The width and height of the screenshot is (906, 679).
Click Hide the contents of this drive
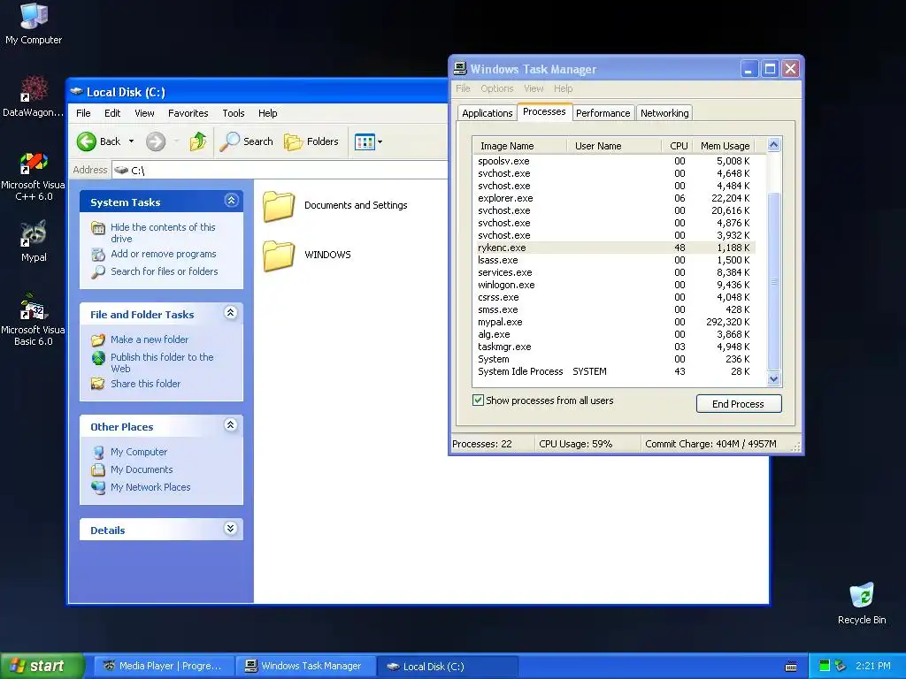click(163, 233)
